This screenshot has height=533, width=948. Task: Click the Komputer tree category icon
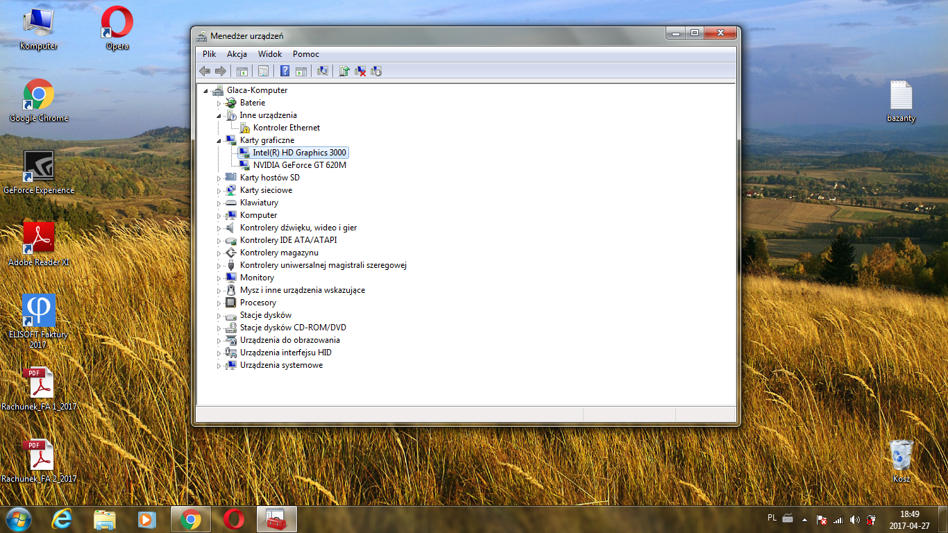[x=231, y=215]
